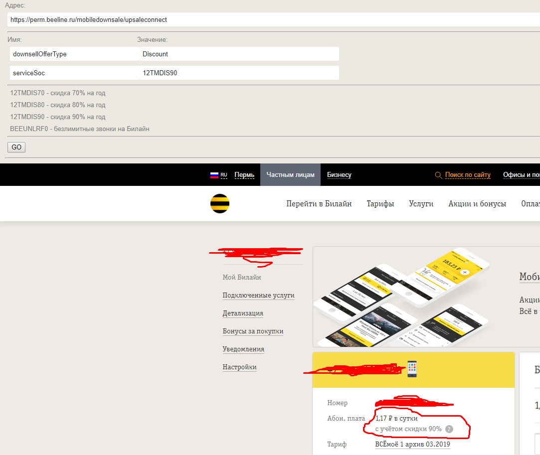Edit the downsellOfferType name field
Image resolution: width=540 pixels, height=455 pixels.
(74, 54)
